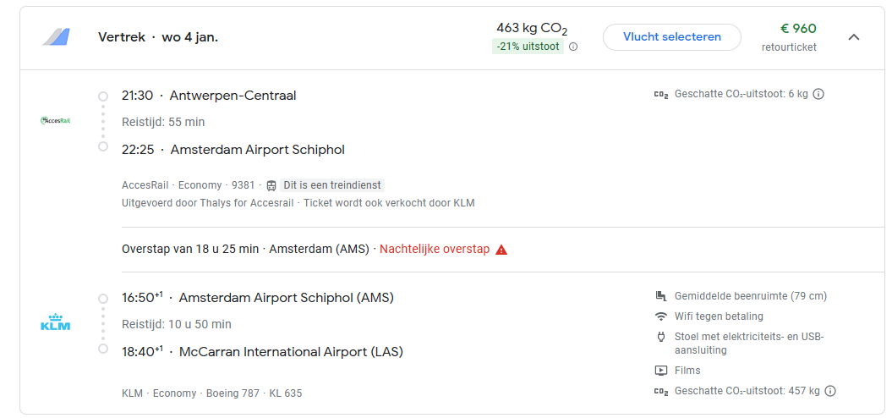
Task: Click the Nachtelijke overstap warning text
Action: point(435,250)
